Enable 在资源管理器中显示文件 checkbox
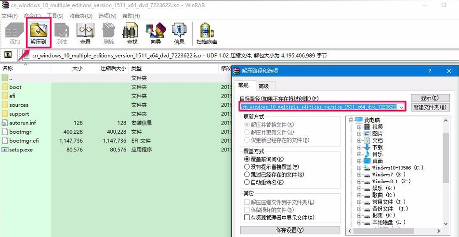Screen dimensions: 459x237 tap(247, 217)
